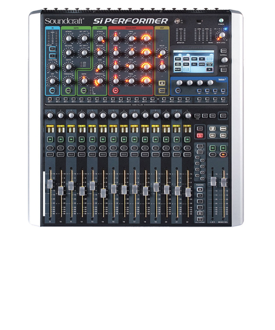The image size is (275, 330).
Task: Click the L & R master fader cap
Action: (x=213, y=182)
